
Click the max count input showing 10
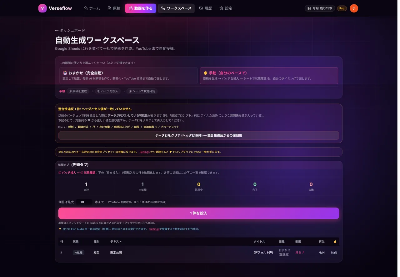[x=84, y=202]
